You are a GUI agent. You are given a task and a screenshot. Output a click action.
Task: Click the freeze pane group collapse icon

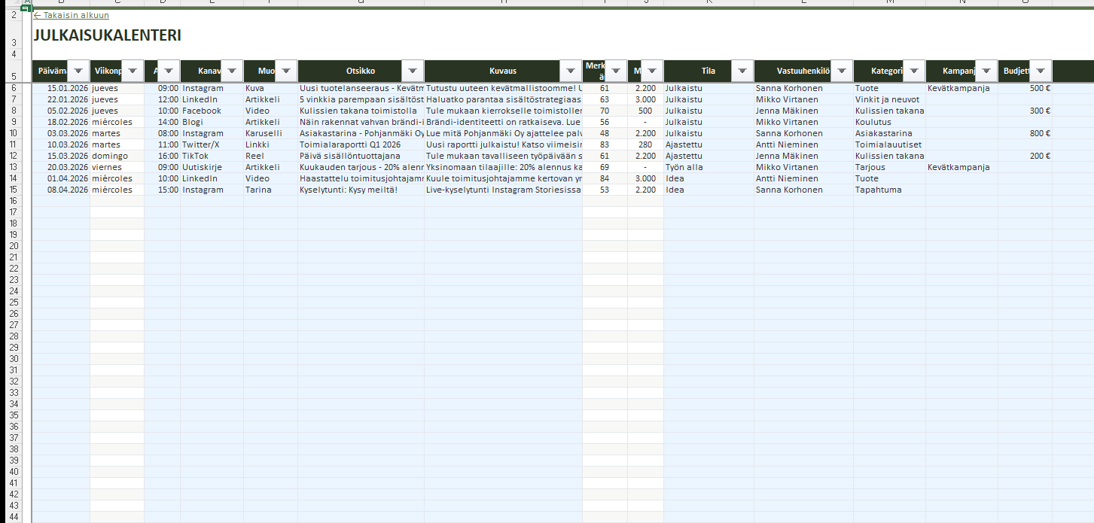tap(27, 8)
